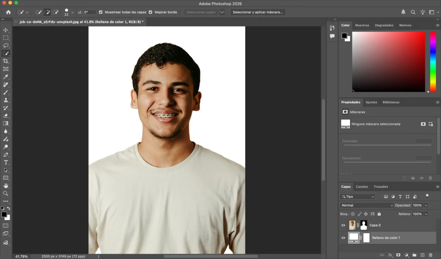441x259 pixels.
Task: Open the Search icon in top bar
Action: tap(413, 12)
